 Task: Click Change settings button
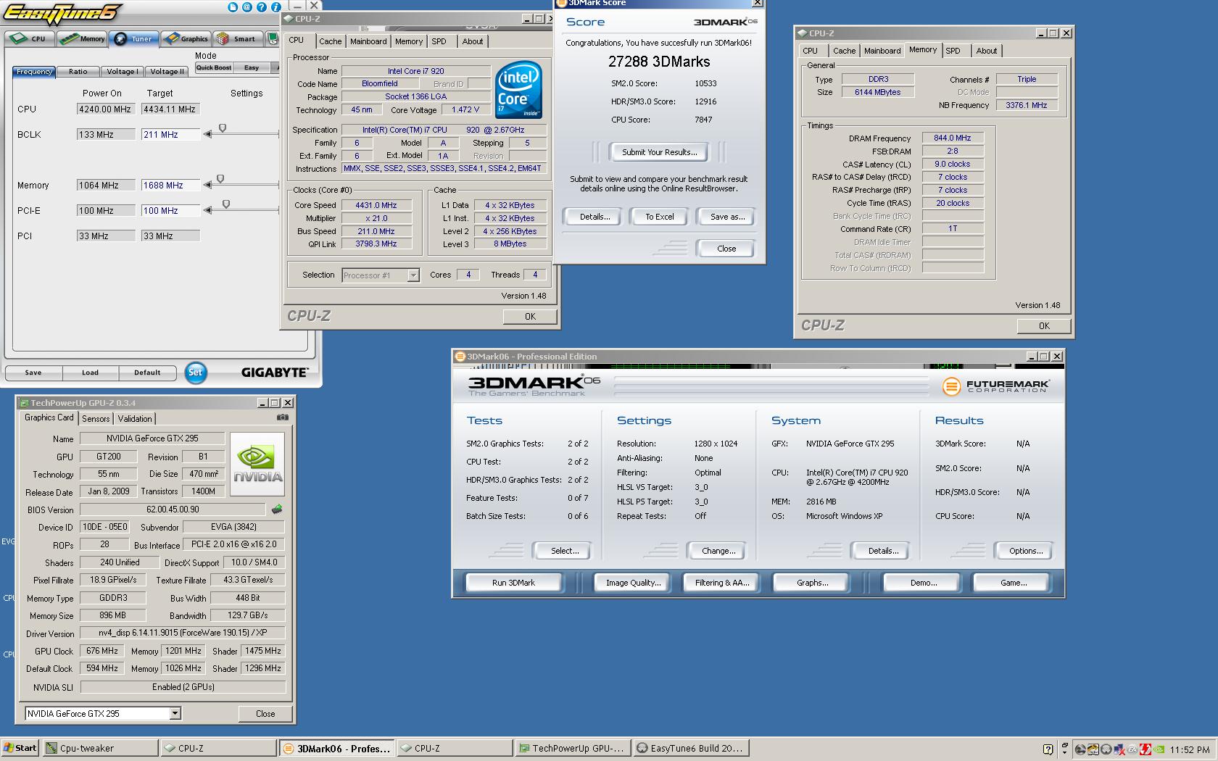click(718, 551)
